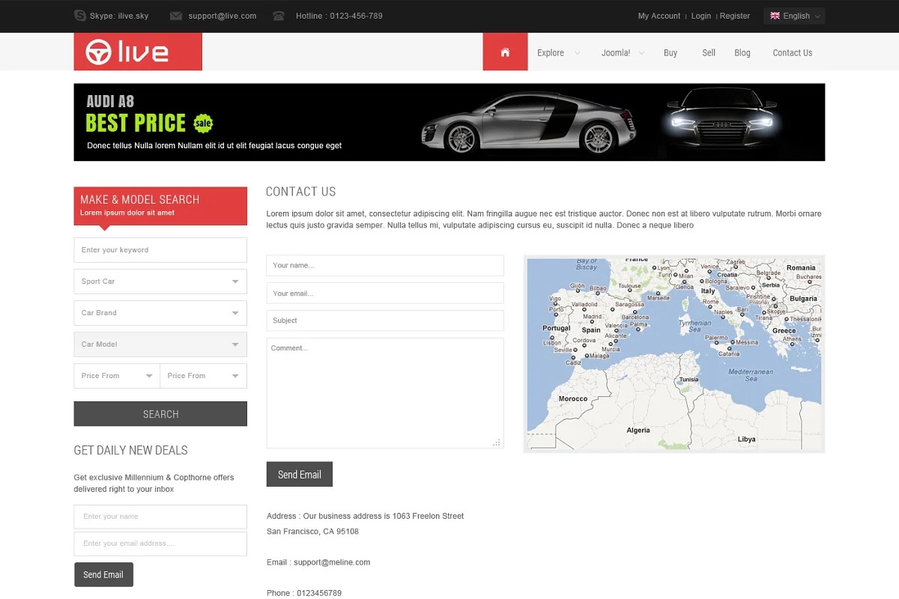
Task: Focus the Your name... contact field
Action: click(x=385, y=265)
